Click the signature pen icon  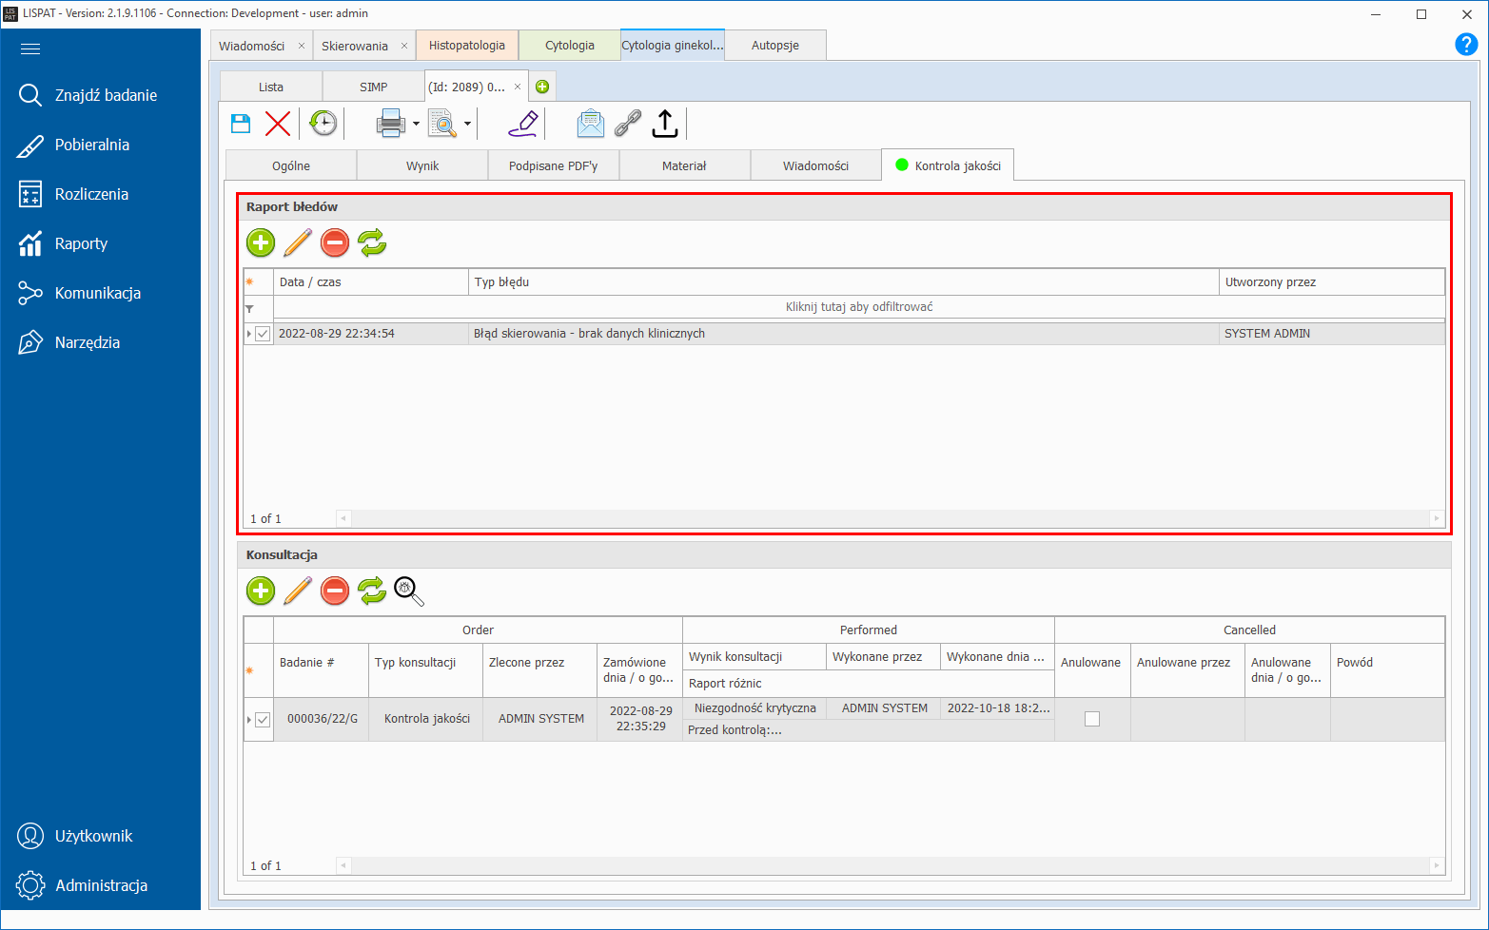[x=522, y=124]
